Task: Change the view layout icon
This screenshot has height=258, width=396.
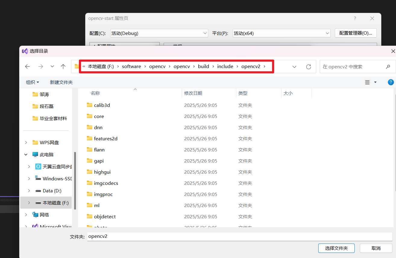Action: click(x=367, y=82)
